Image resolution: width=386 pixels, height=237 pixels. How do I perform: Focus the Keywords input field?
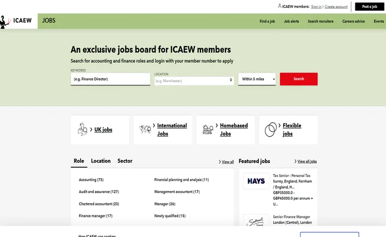(111, 79)
